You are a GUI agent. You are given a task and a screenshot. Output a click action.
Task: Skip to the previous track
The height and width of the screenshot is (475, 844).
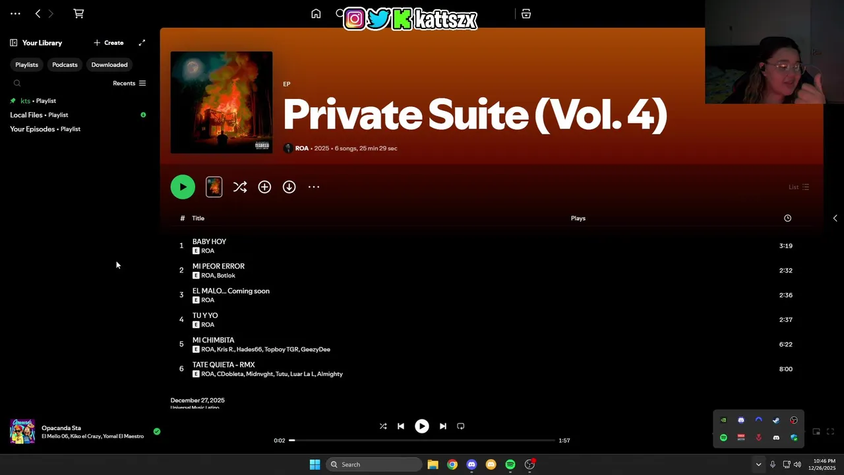(x=401, y=426)
